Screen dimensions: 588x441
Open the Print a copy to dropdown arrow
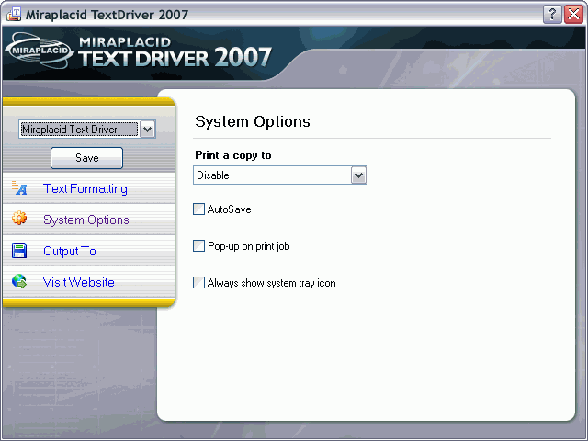coord(358,175)
